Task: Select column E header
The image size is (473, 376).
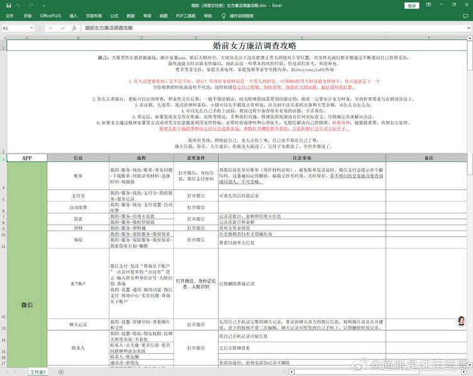Action: (302, 38)
